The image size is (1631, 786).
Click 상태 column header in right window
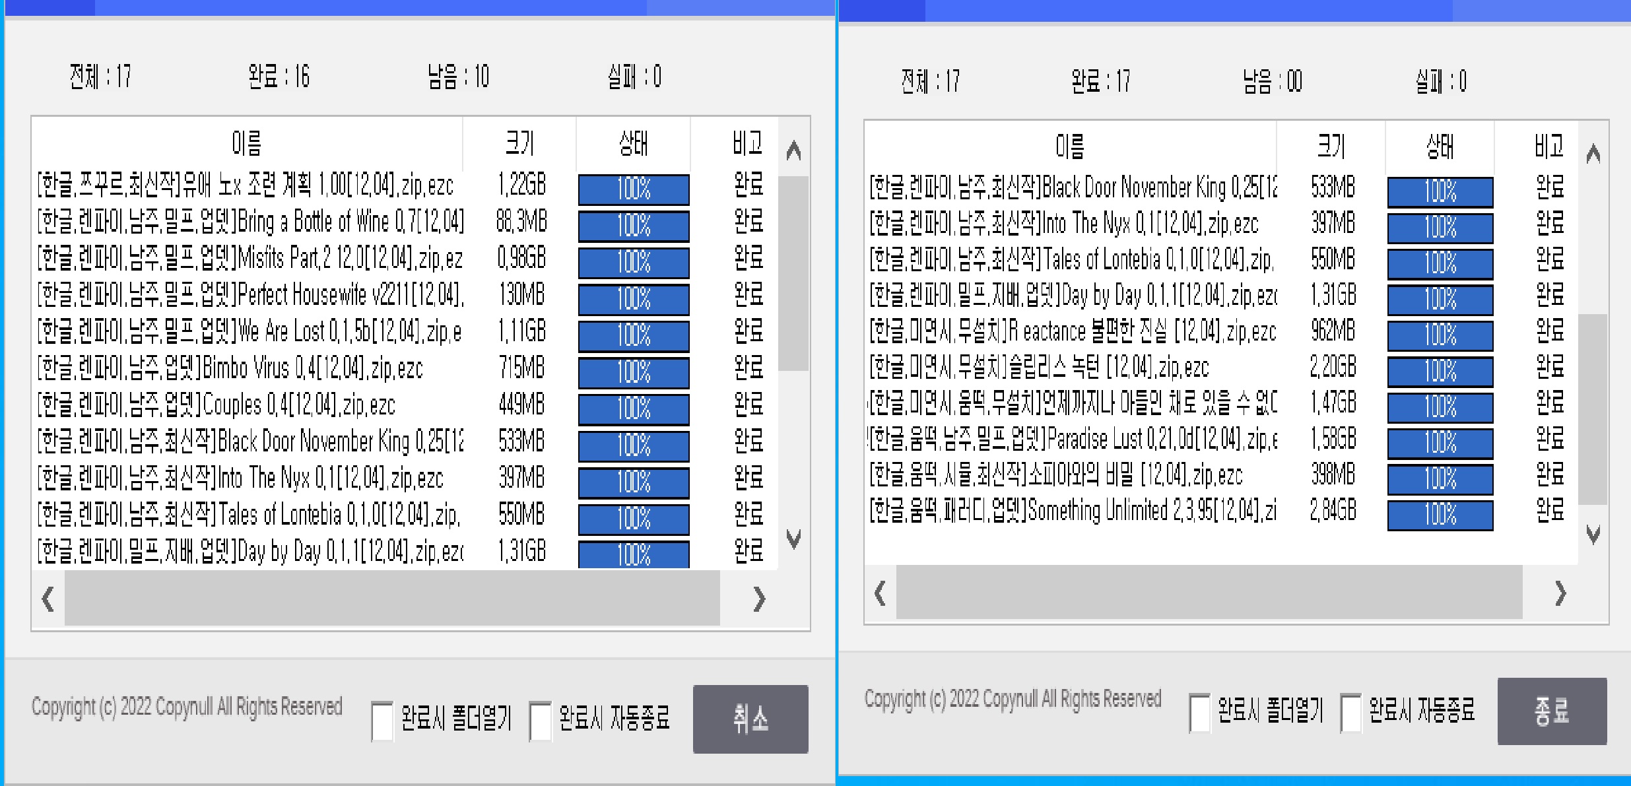[x=1440, y=147]
